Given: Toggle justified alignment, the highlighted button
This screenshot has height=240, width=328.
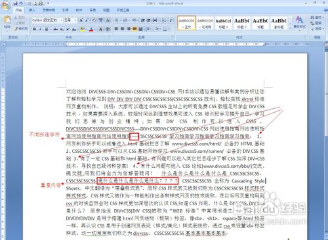Looking at the screenshot, I should point(134,29).
